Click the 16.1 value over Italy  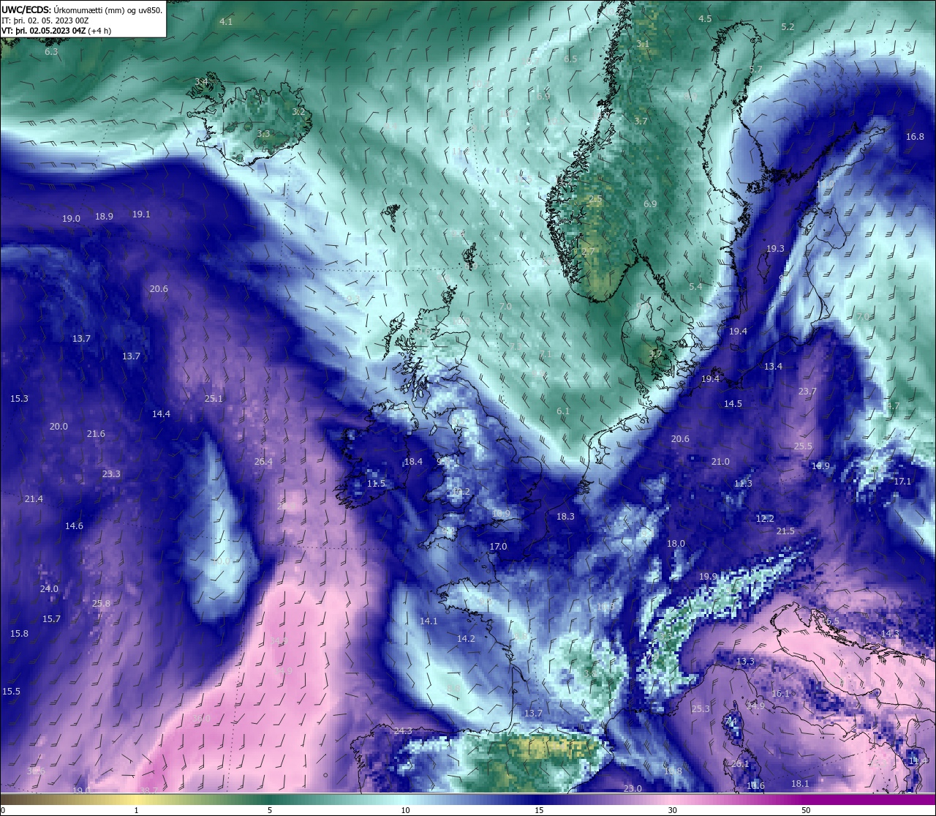click(x=780, y=694)
